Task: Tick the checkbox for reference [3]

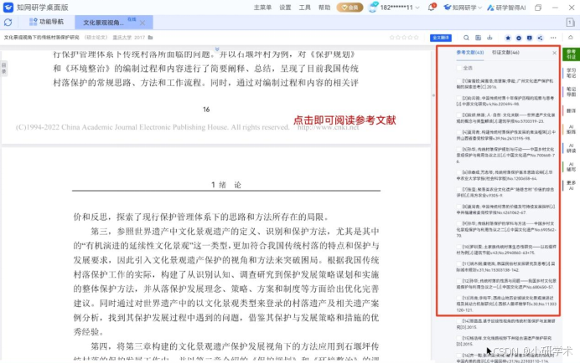Action: (459, 115)
